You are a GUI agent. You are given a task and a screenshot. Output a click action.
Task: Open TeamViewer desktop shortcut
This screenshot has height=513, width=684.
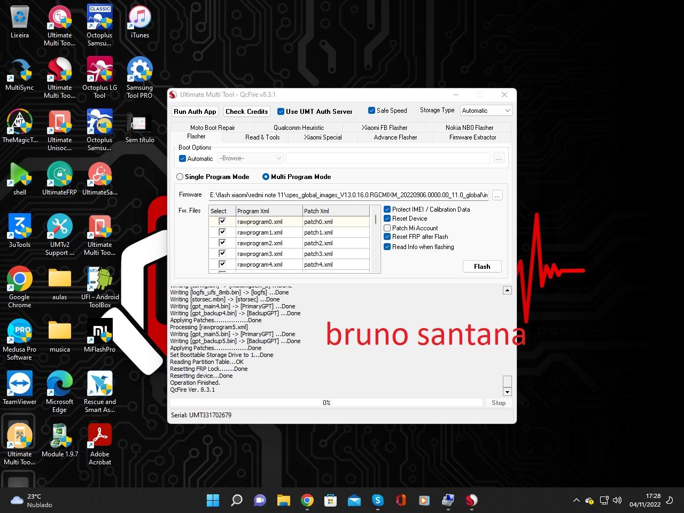[20, 388]
